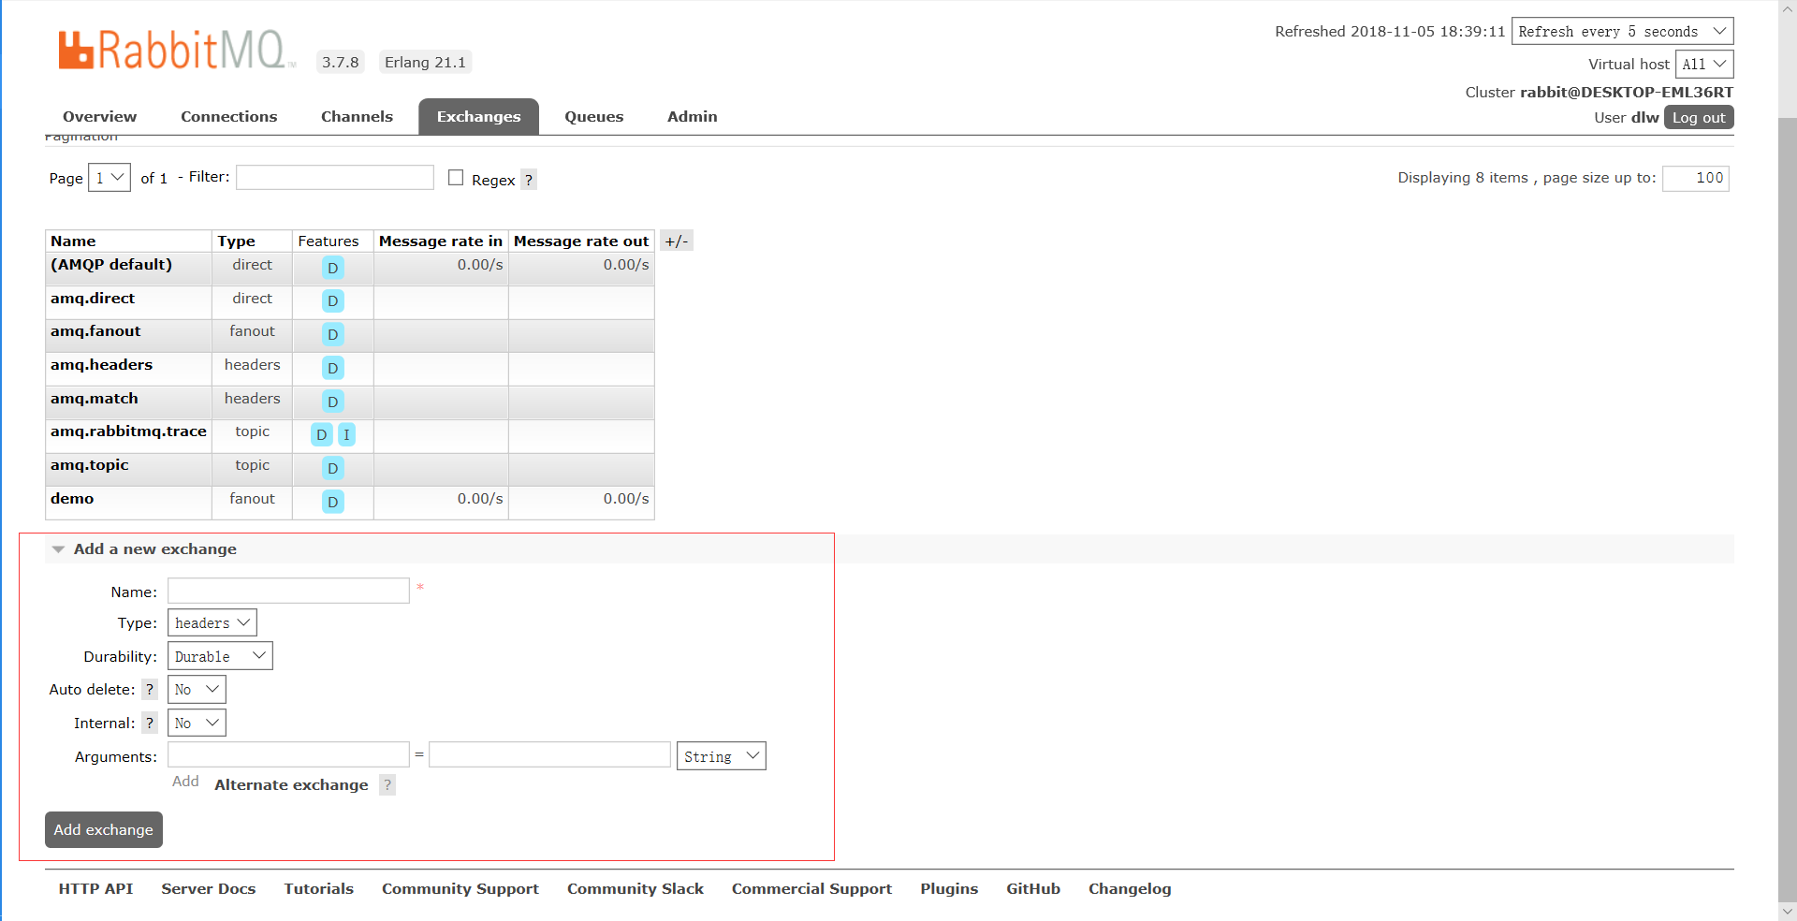
Task: Open Auto delete help question mark
Action: pyautogui.click(x=150, y=690)
